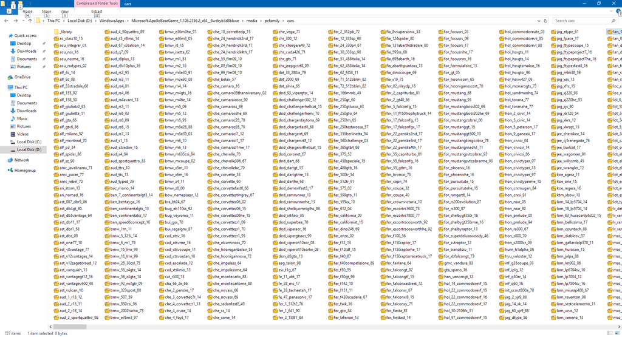Viewport: 622px width, 337px height.
Task: Open the File menu tab
Action: tap(9, 12)
